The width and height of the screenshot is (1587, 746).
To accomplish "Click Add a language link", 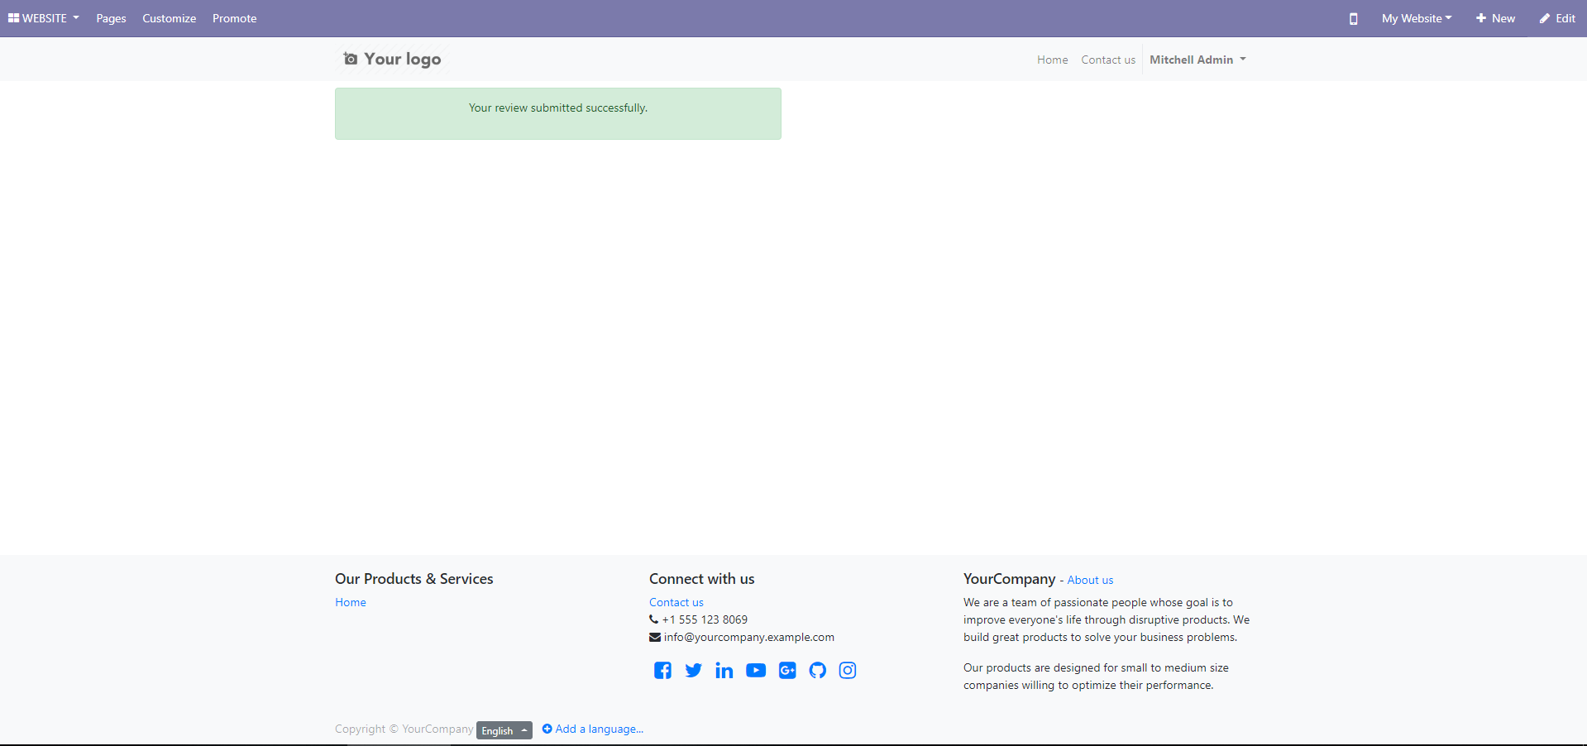I will pos(593,729).
